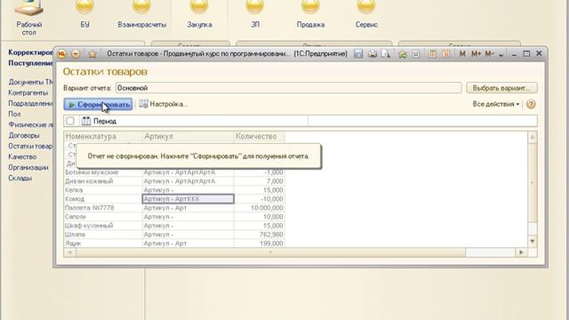Open Пол in the navigation panel
This screenshot has height=320, width=569.
(14, 114)
